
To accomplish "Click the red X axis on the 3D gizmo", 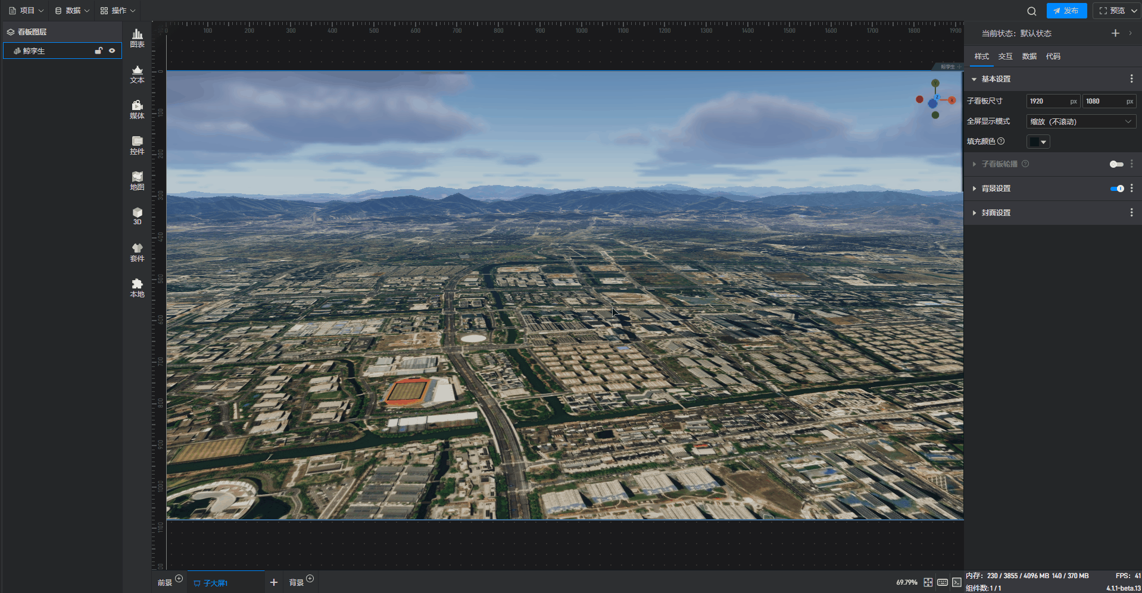I will (x=951, y=100).
